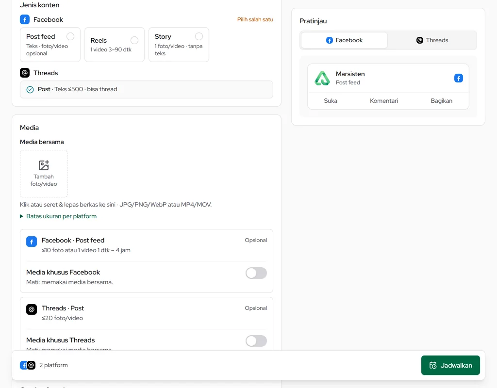Click Suka in the preview
This screenshot has width=497, height=388.
click(x=330, y=101)
